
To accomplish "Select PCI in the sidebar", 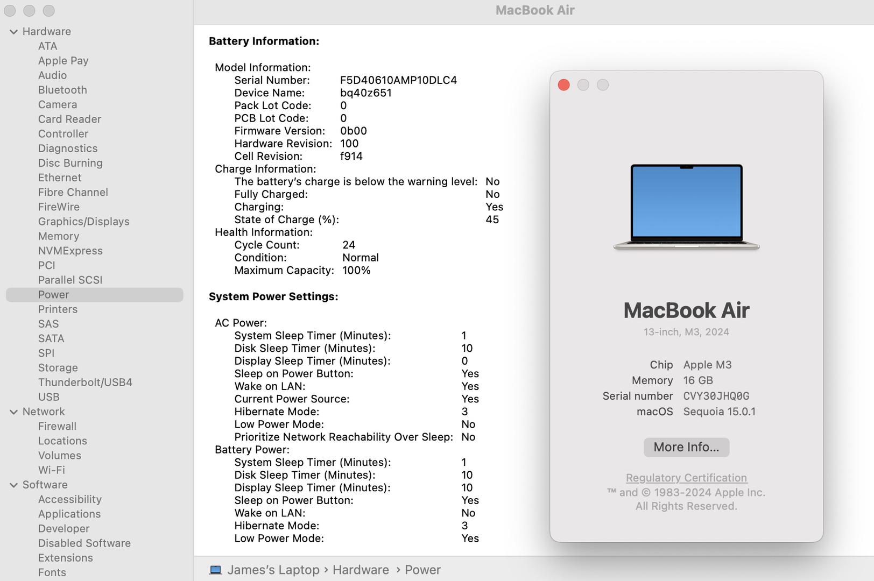I will click(46, 265).
